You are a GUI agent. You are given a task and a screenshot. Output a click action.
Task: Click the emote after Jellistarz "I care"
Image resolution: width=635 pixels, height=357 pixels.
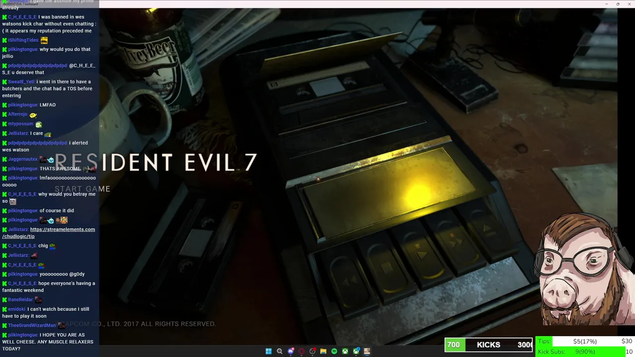[48, 134]
